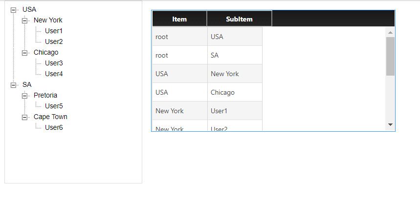Select Chicago in the tree
The width and height of the screenshot is (420, 223).
(46, 52)
